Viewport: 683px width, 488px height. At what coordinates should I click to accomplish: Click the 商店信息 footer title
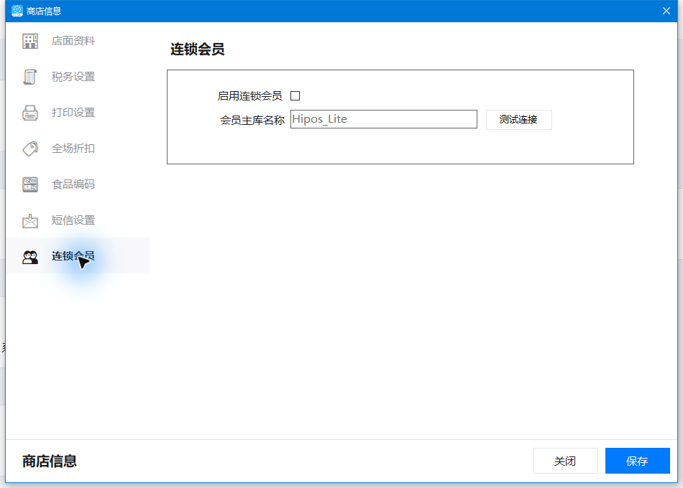click(x=50, y=461)
